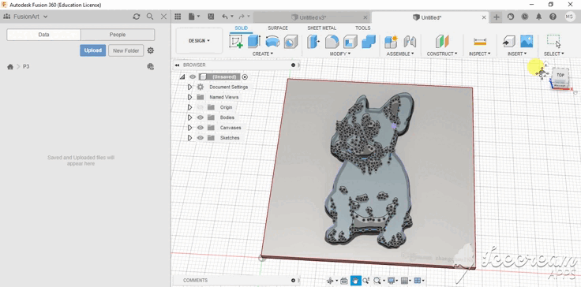Hide the Bodies folder visibility eye
The height and width of the screenshot is (287, 581).
click(201, 117)
